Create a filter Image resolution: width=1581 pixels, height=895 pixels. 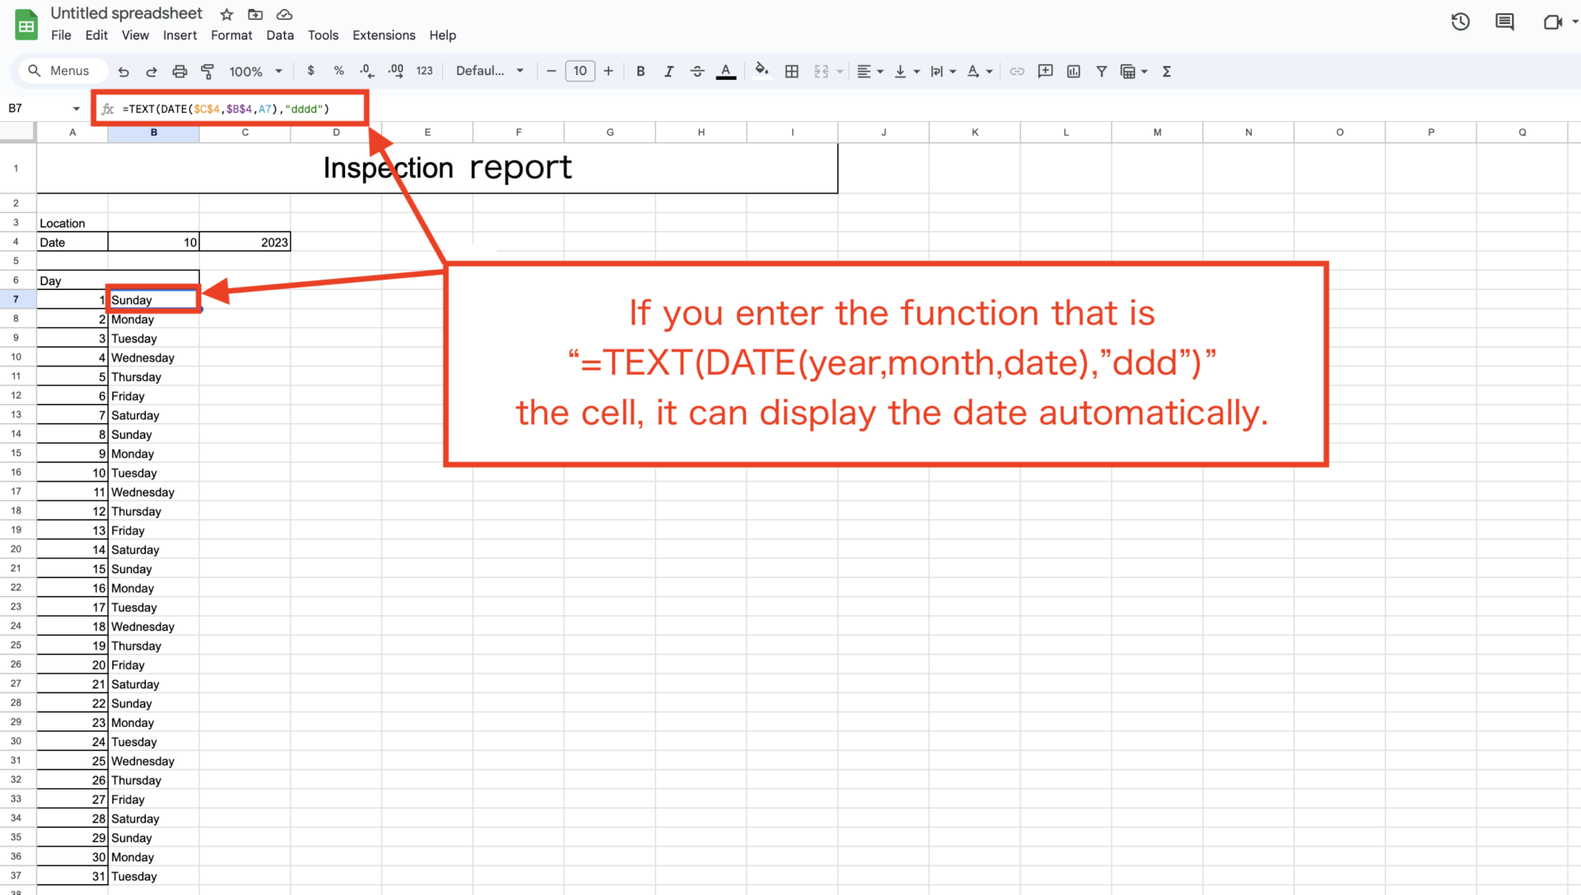pos(1101,71)
